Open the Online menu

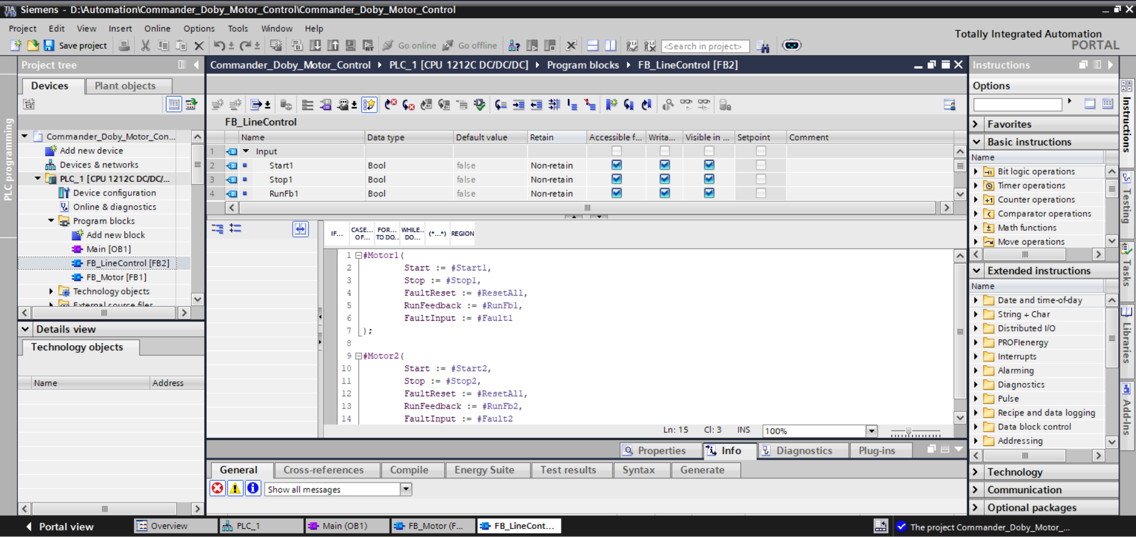click(x=157, y=28)
